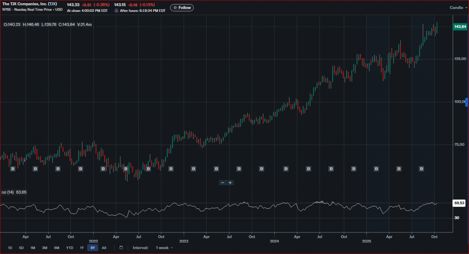
Task: Zoom in chart with plus button
Action: [x=230, y=183]
